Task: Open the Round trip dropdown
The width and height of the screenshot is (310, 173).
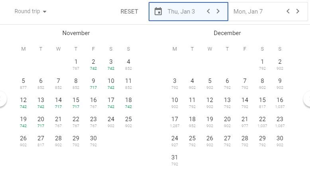Action: click(30, 12)
